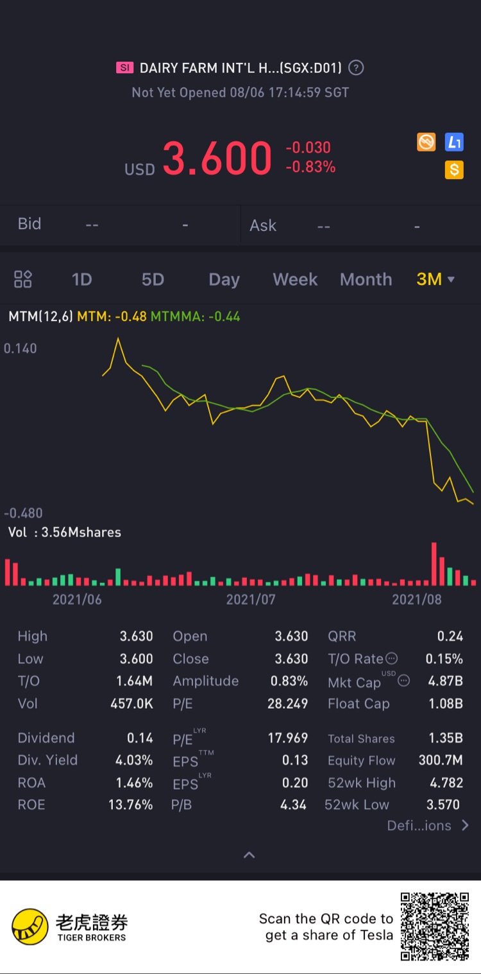Tap the DAIRY FARM INT'L H...(SGX:D01) title

(x=240, y=67)
